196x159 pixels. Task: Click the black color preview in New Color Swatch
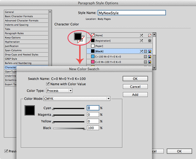[x=30, y=110]
